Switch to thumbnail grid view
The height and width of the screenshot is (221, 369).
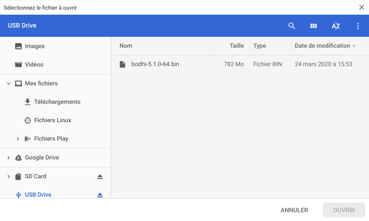tap(314, 26)
